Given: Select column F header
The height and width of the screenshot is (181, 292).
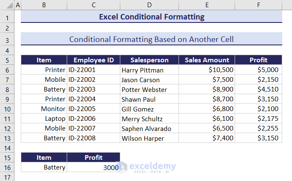Looking at the screenshot, I should coord(258,5).
